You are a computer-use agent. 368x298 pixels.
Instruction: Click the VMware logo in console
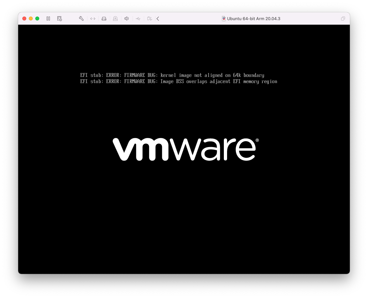point(185,149)
